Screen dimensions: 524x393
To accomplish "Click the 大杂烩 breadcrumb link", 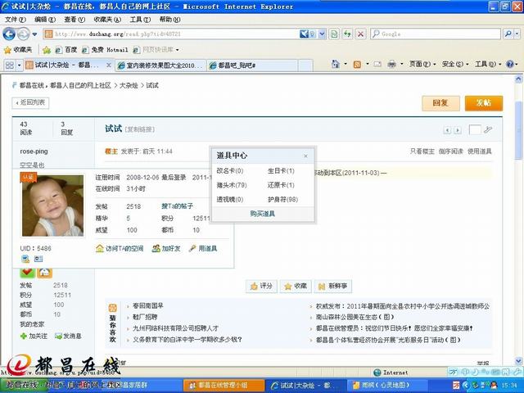I will click(x=129, y=85).
